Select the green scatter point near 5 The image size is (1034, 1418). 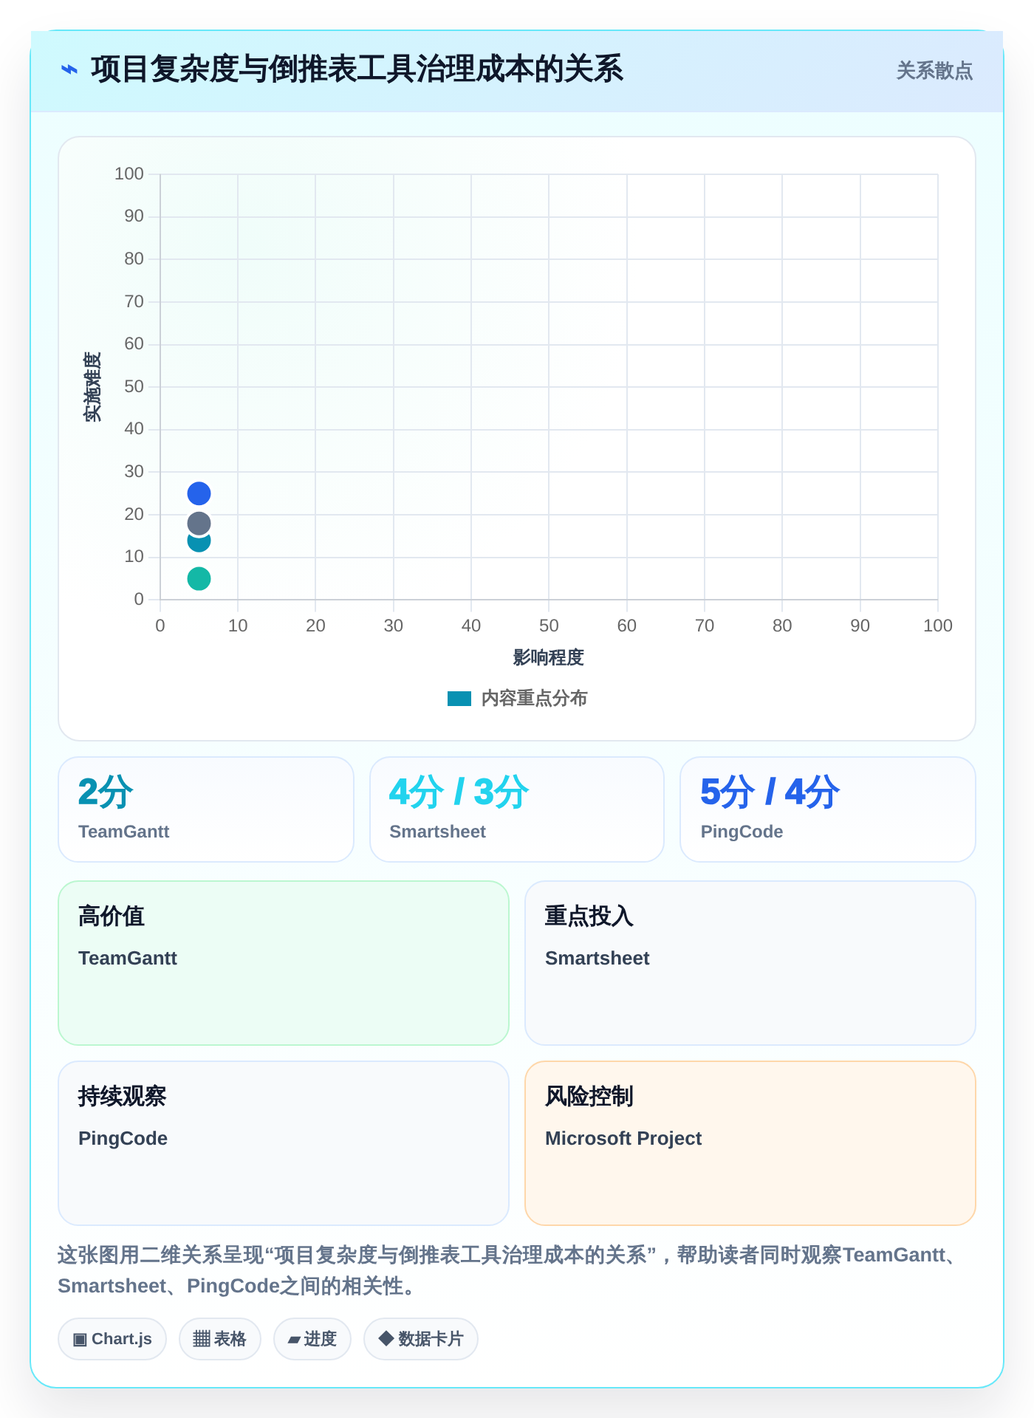(199, 578)
